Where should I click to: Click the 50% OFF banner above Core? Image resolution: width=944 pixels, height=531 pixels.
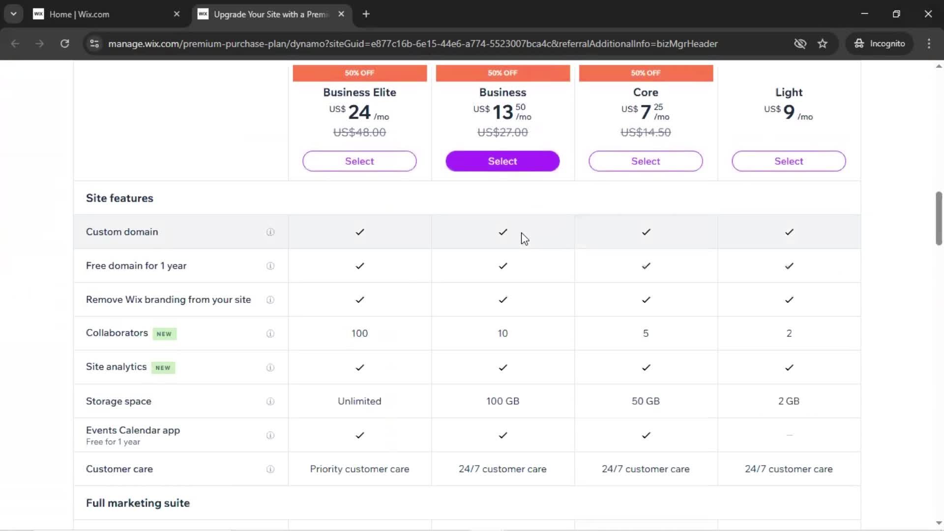pos(646,73)
